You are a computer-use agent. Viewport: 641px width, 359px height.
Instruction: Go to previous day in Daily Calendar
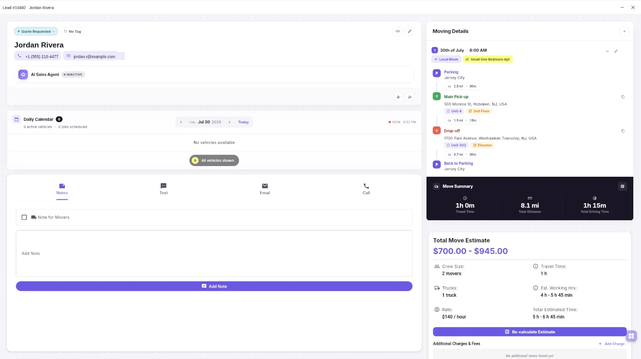coord(181,122)
